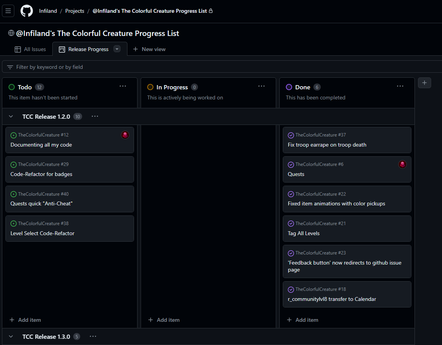Click the purple closed-issue icon on card #21

click(291, 223)
